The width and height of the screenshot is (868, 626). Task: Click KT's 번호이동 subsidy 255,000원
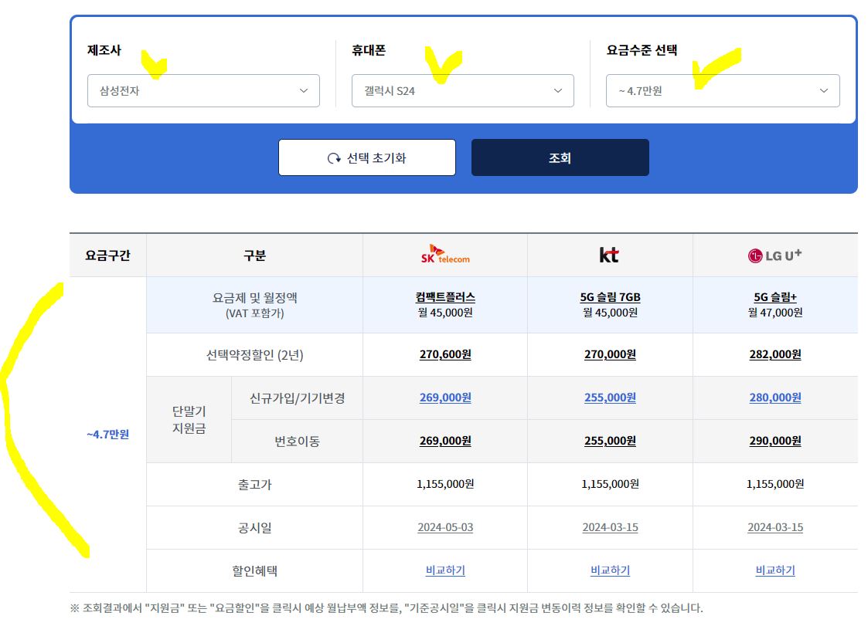(x=610, y=441)
